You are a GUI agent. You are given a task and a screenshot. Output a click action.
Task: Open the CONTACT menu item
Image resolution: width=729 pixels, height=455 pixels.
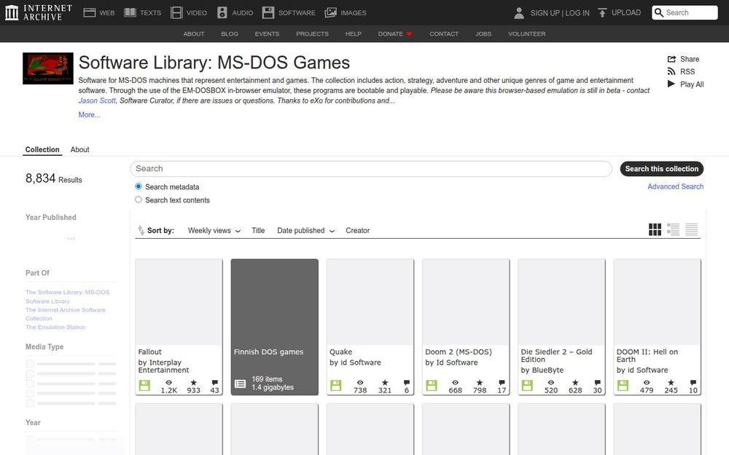click(x=444, y=34)
